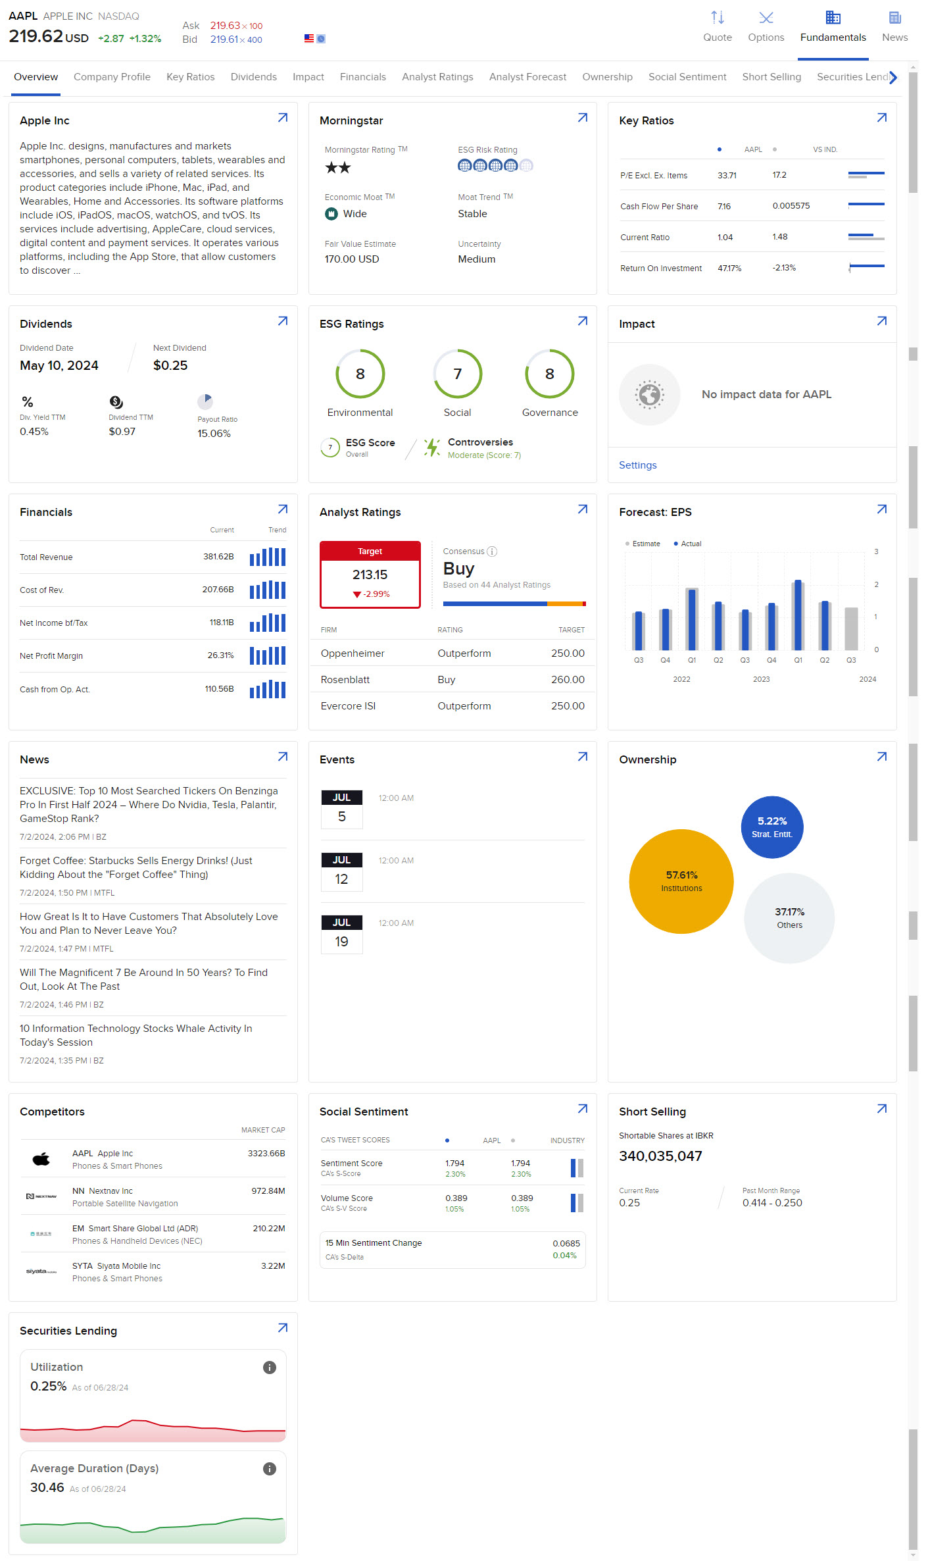Click the Utilization trend chart
928x1561 pixels.
(153, 1430)
